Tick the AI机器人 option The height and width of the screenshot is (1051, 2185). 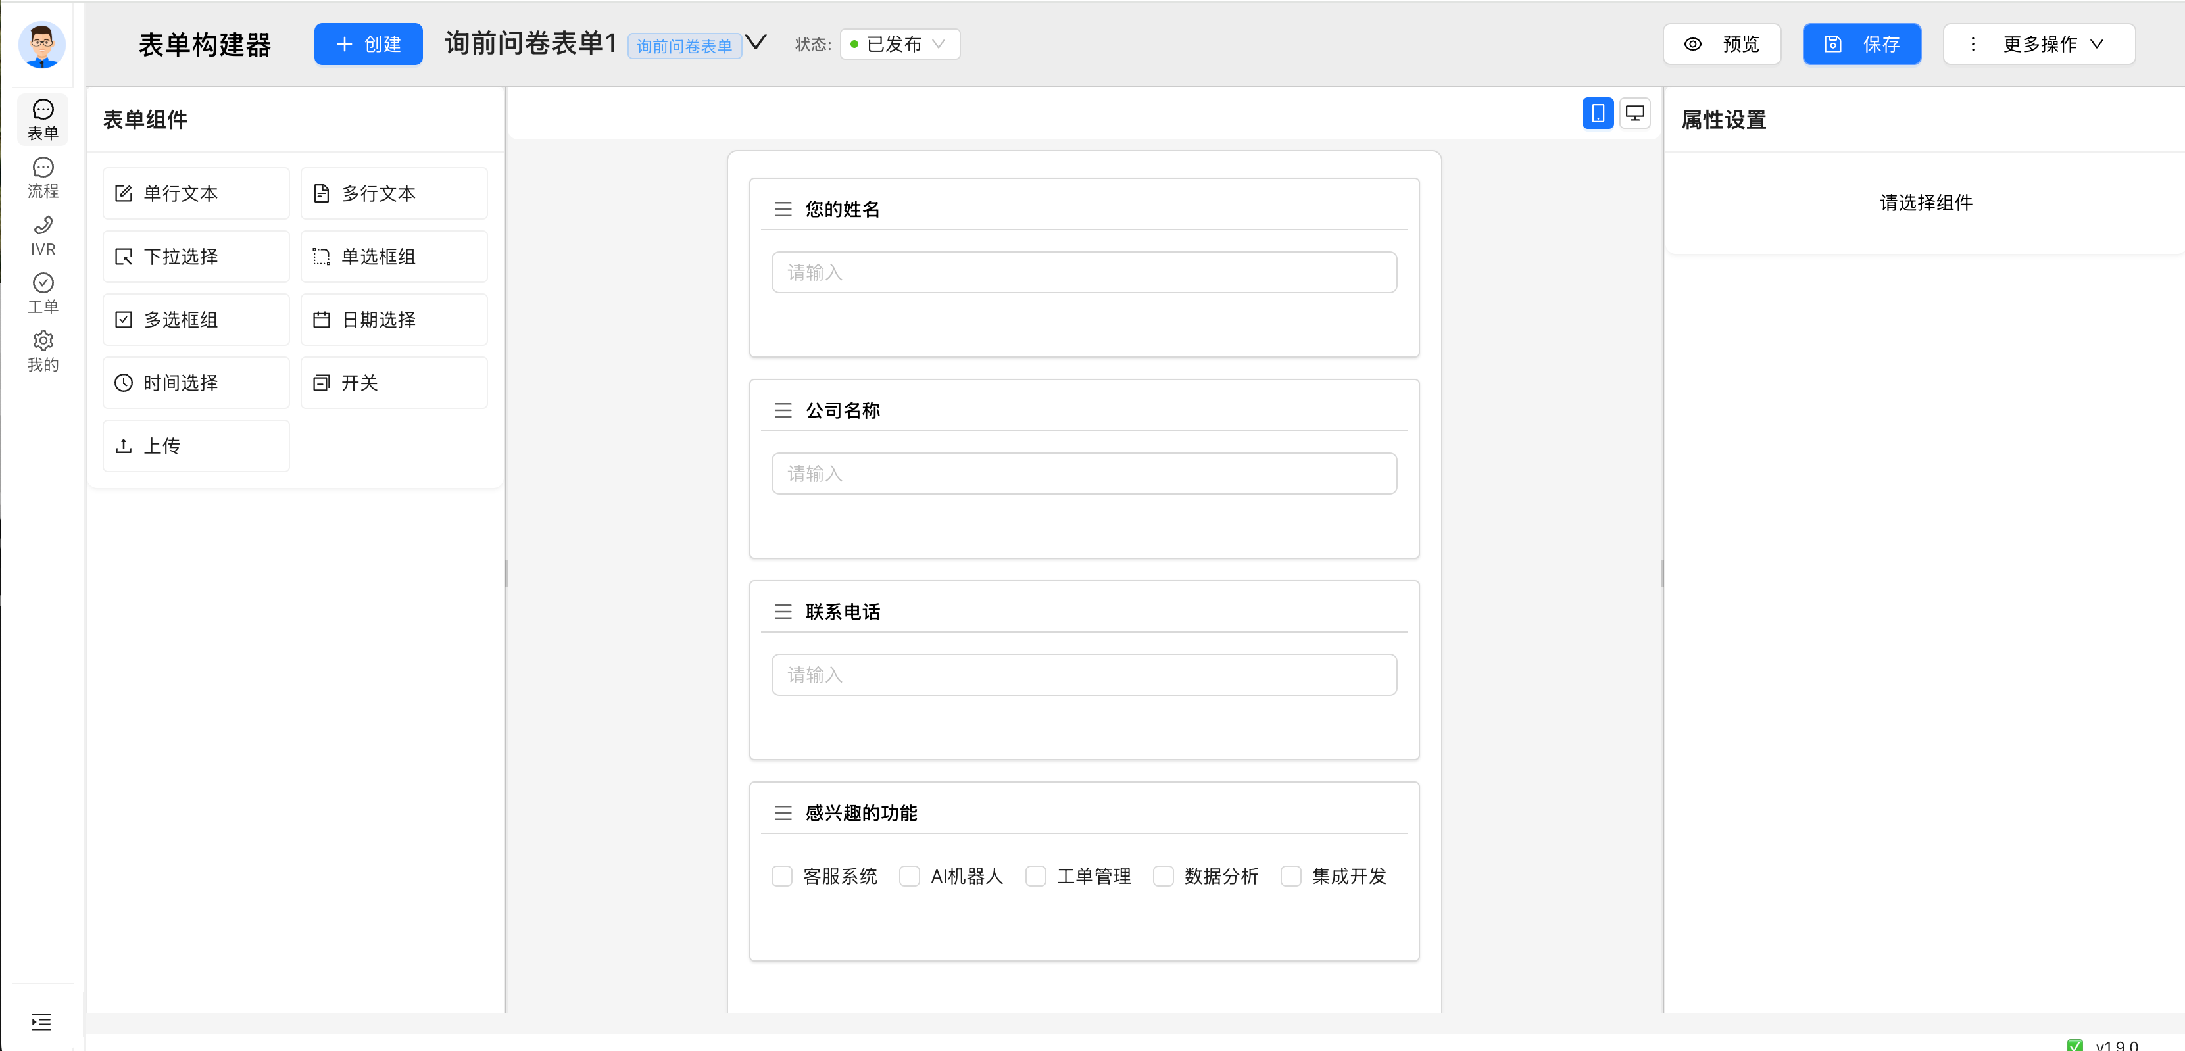tap(909, 875)
